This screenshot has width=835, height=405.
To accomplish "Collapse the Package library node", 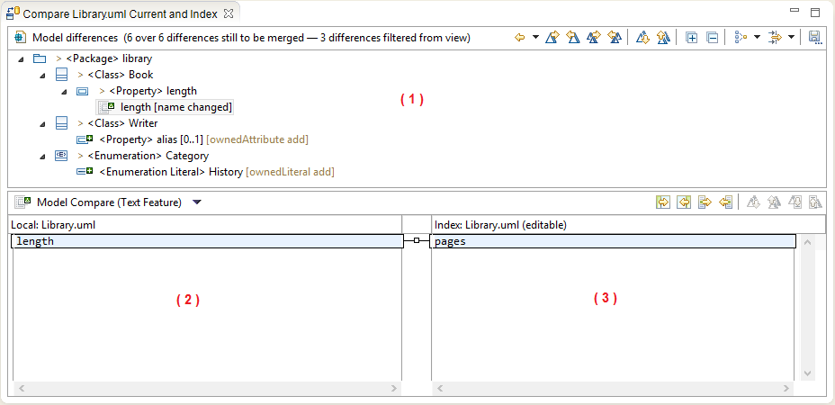I will (22, 58).
